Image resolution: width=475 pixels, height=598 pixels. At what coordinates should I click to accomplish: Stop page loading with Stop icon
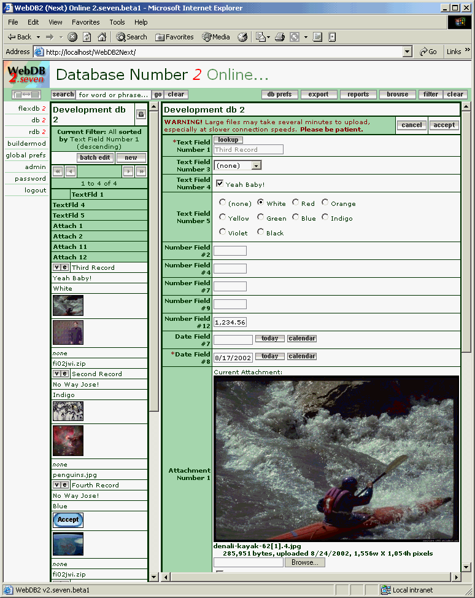(x=72, y=37)
